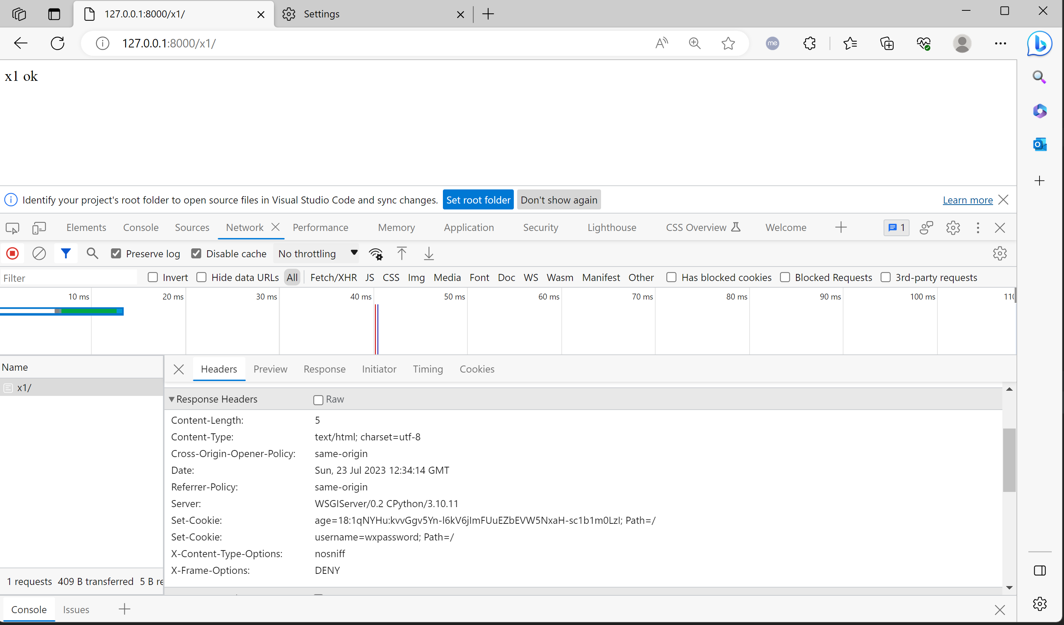
Task: Open the more tools plus button in DevTools tabs
Action: pos(841,228)
